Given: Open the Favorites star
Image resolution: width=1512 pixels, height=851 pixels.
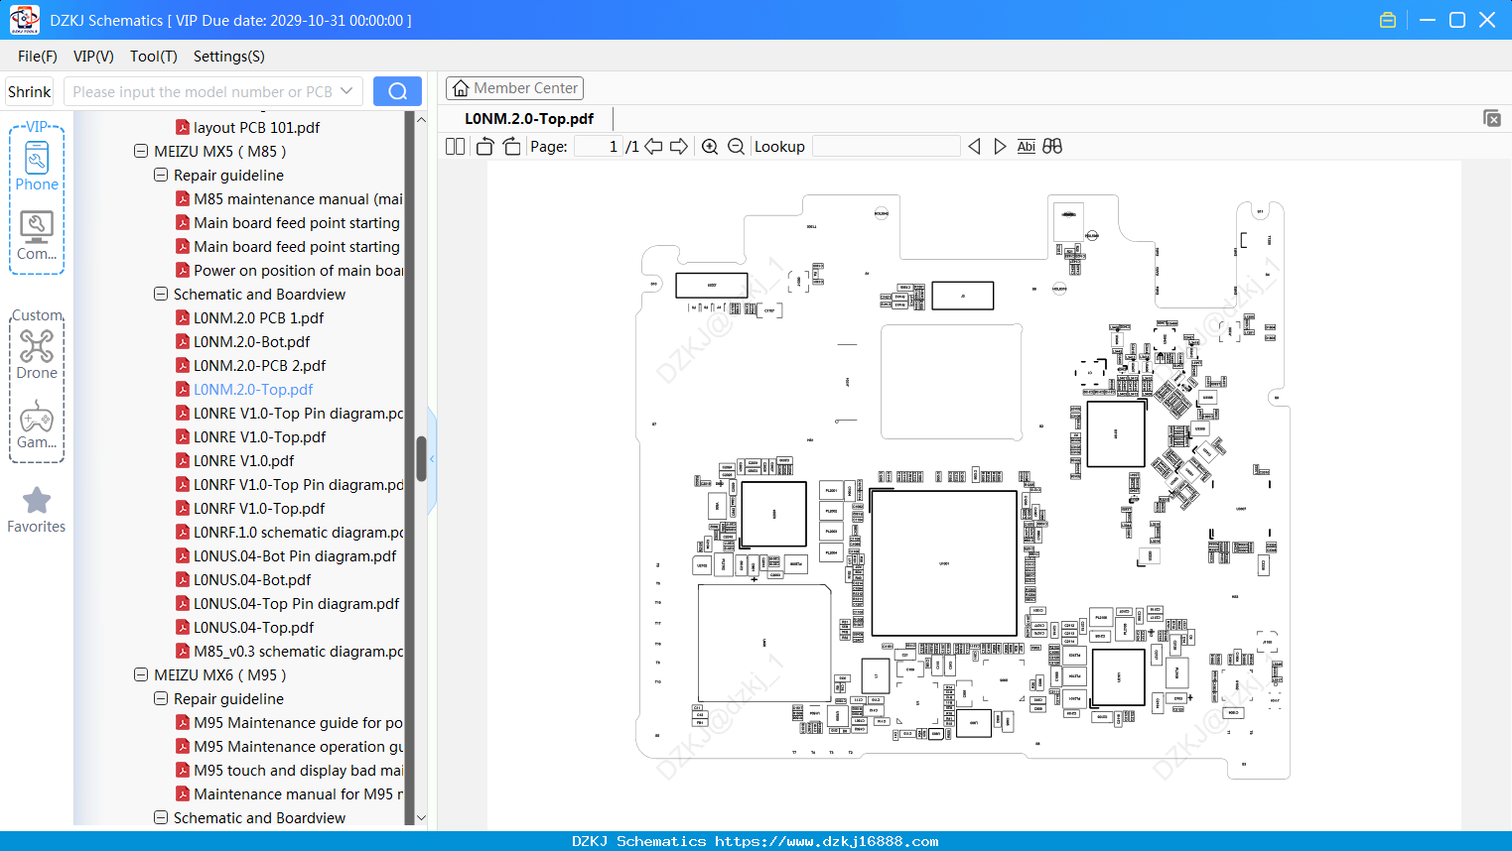Looking at the screenshot, I should pos(37,511).
